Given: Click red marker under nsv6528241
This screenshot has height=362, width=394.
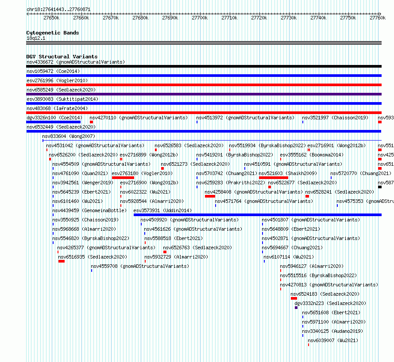Looking at the screenshot, I should pyautogui.click(x=307, y=196).
